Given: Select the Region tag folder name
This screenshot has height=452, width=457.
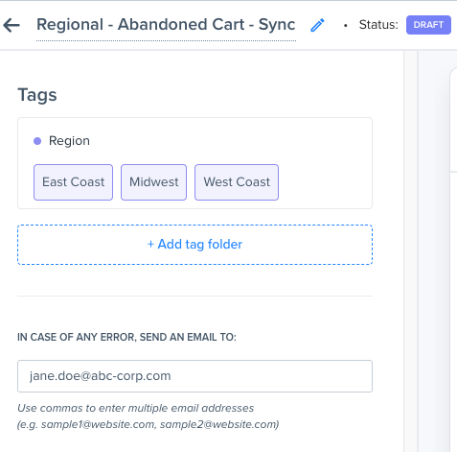Looking at the screenshot, I should click(x=69, y=141).
